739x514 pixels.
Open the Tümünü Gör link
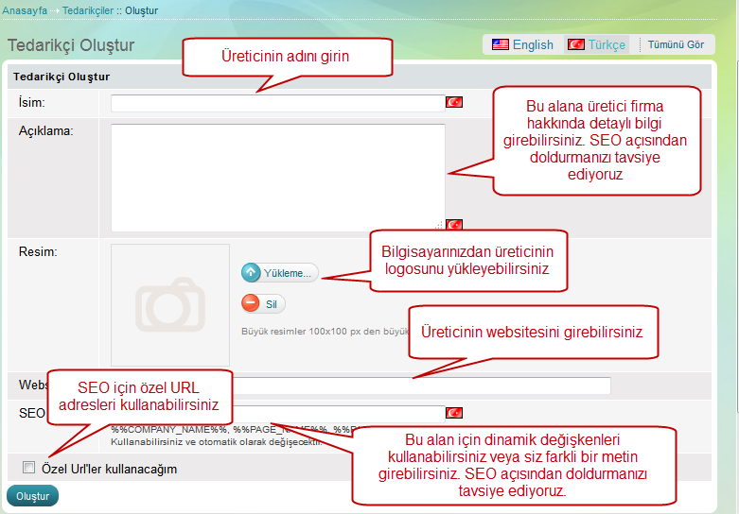pos(676,44)
